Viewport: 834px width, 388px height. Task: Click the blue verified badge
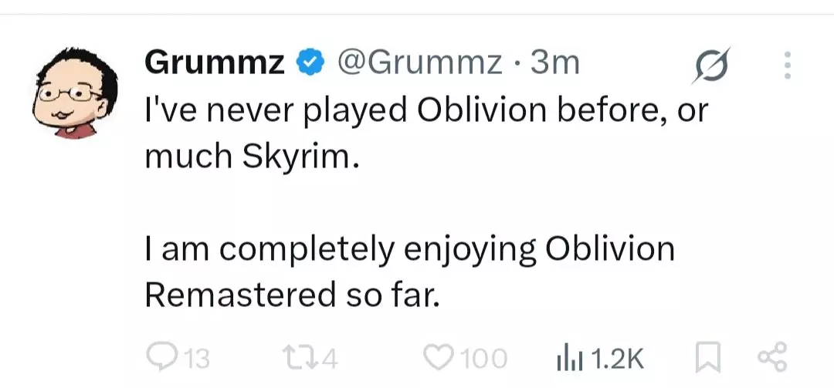[x=310, y=62]
